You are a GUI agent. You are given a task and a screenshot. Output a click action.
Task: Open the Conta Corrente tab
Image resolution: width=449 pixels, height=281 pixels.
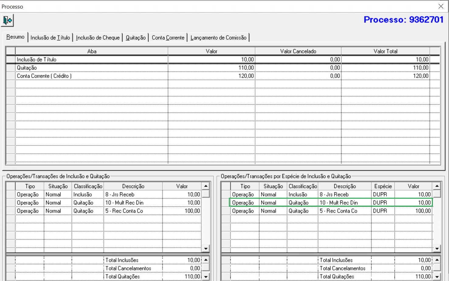tap(168, 38)
